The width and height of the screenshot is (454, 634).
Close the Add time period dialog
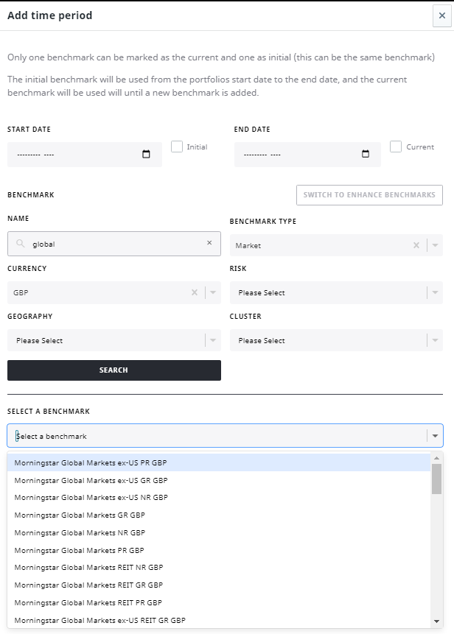tap(442, 15)
